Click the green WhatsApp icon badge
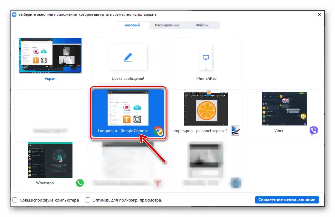 click(80, 183)
